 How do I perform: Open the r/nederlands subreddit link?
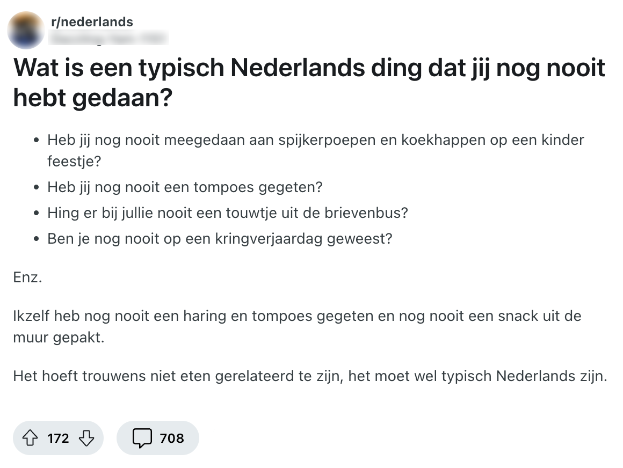click(x=91, y=22)
